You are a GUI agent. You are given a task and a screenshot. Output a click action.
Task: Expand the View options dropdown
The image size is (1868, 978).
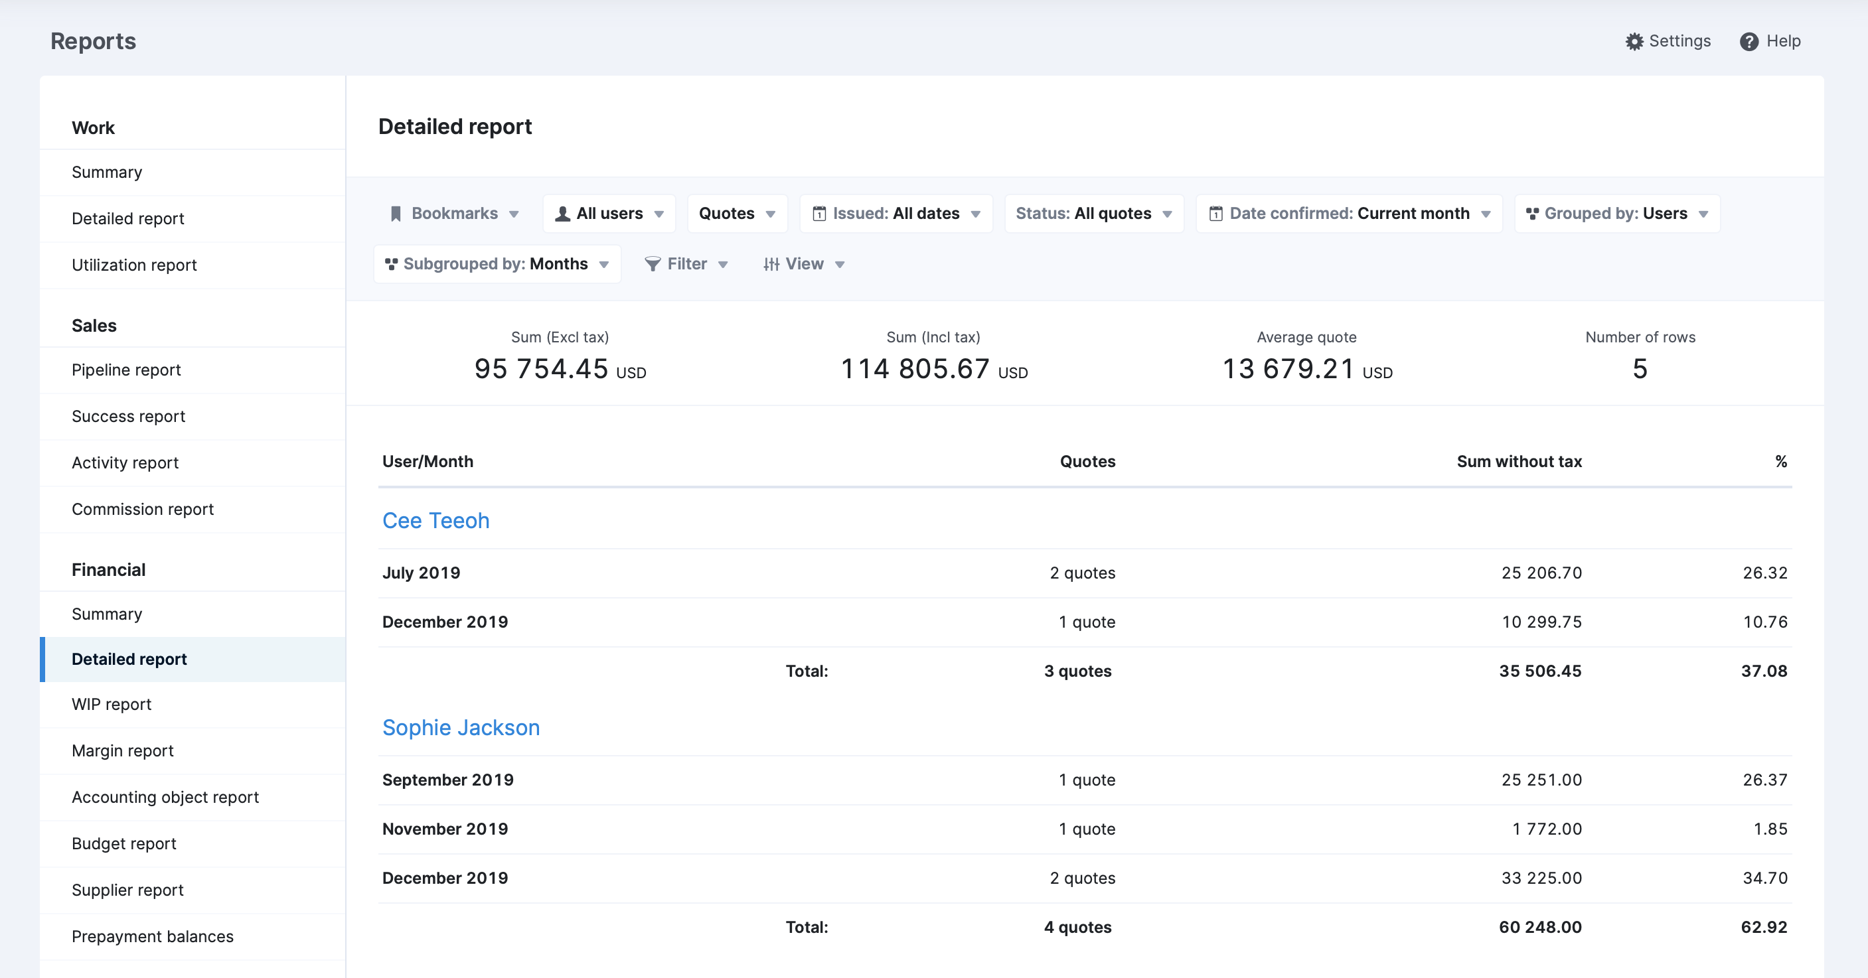pyautogui.click(x=803, y=264)
